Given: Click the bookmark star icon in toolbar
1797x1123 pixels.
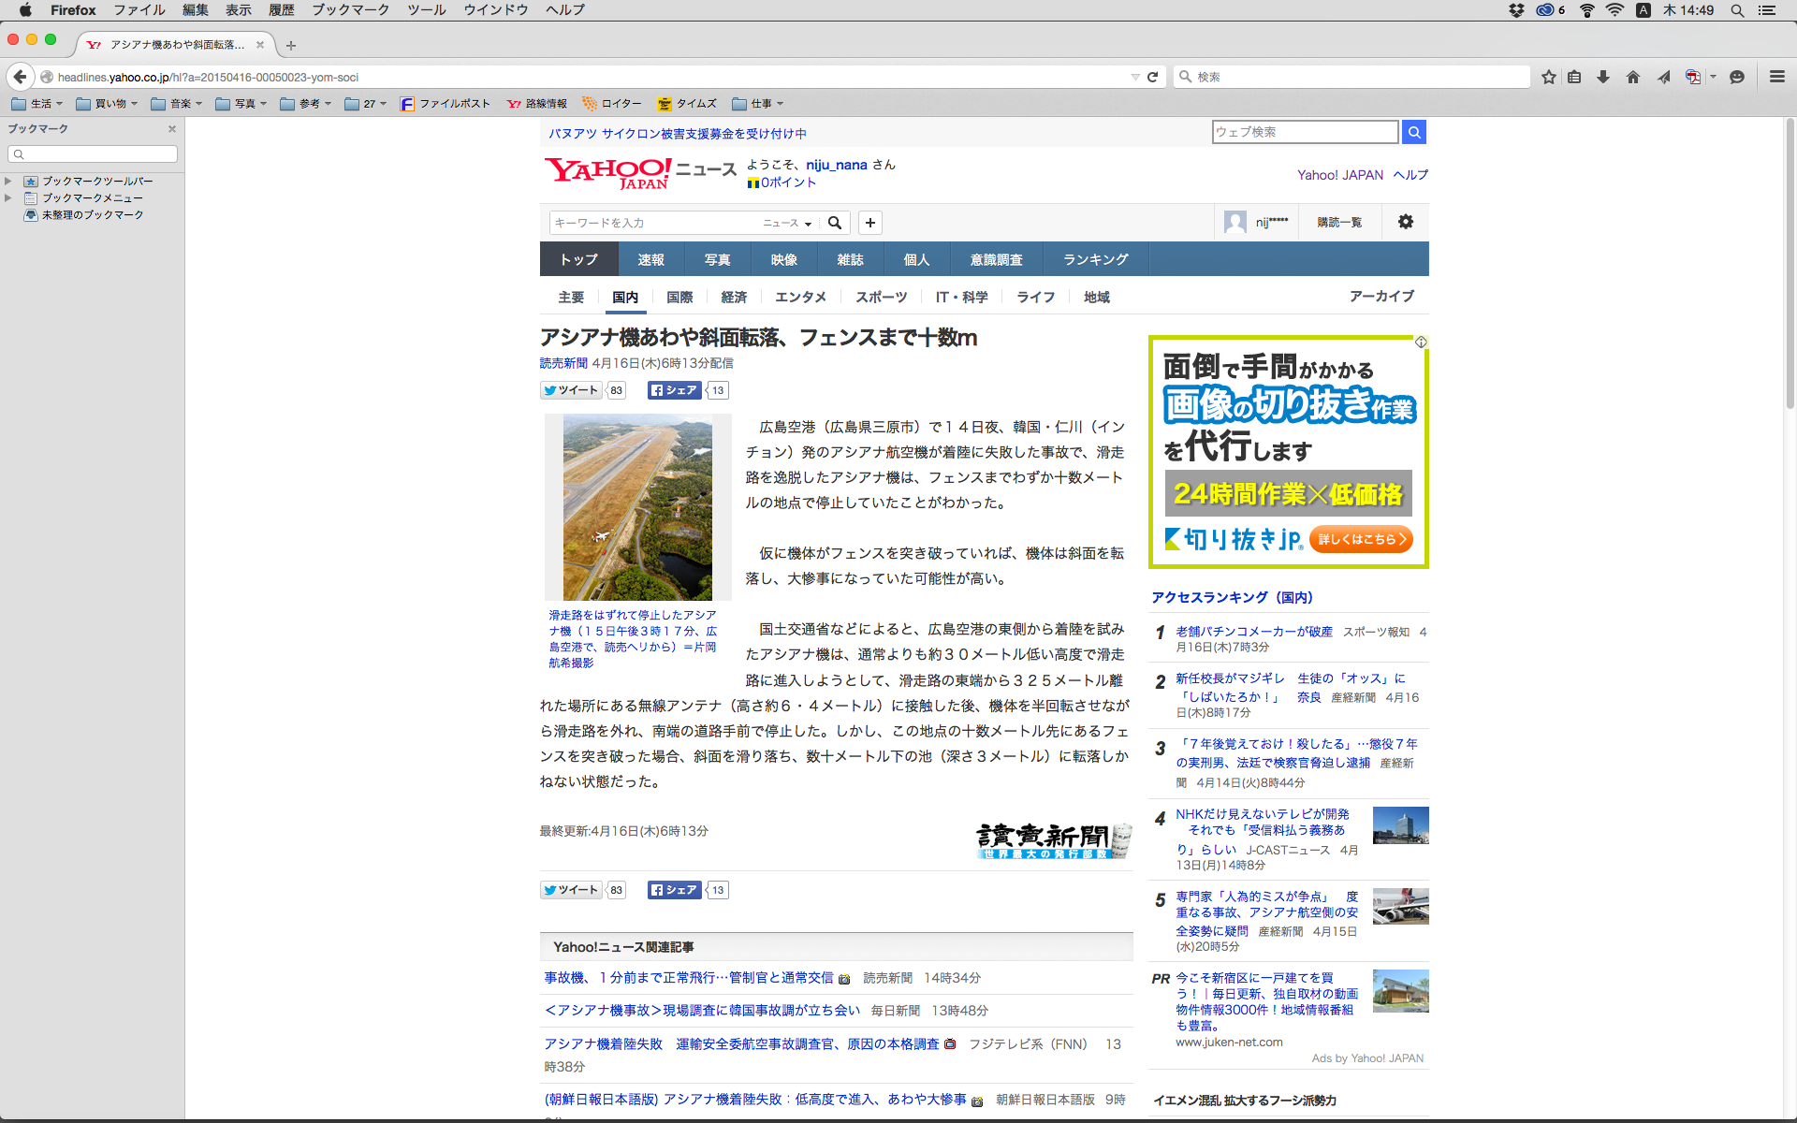Looking at the screenshot, I should coord(1549,77).
